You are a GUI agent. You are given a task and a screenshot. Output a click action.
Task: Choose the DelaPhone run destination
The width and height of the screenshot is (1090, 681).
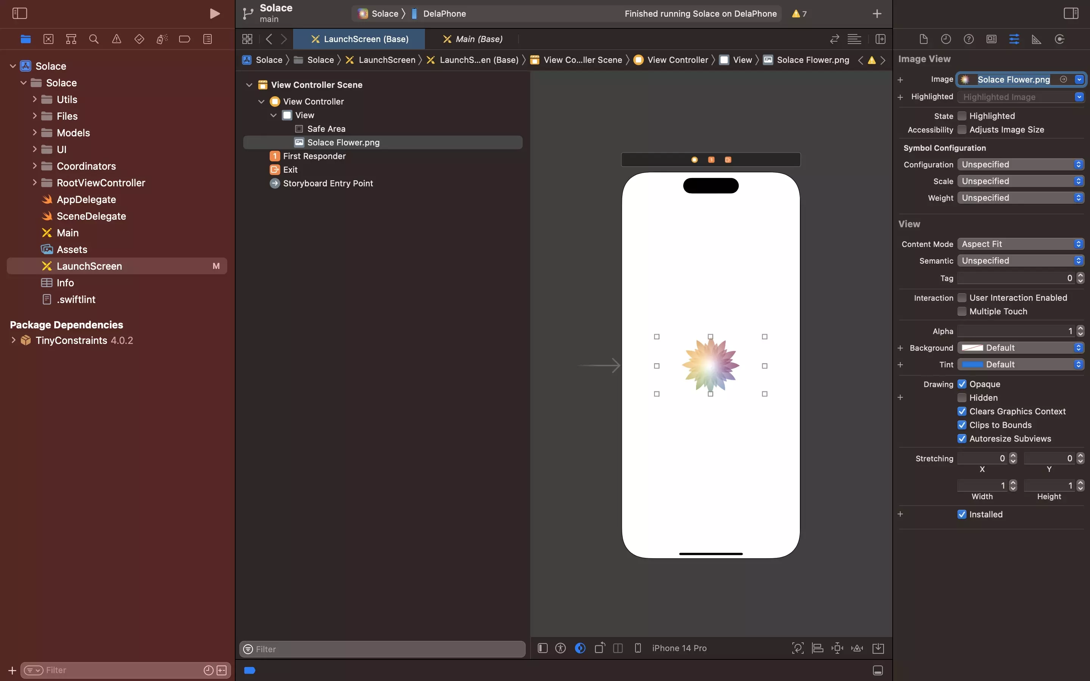(439, 14)
